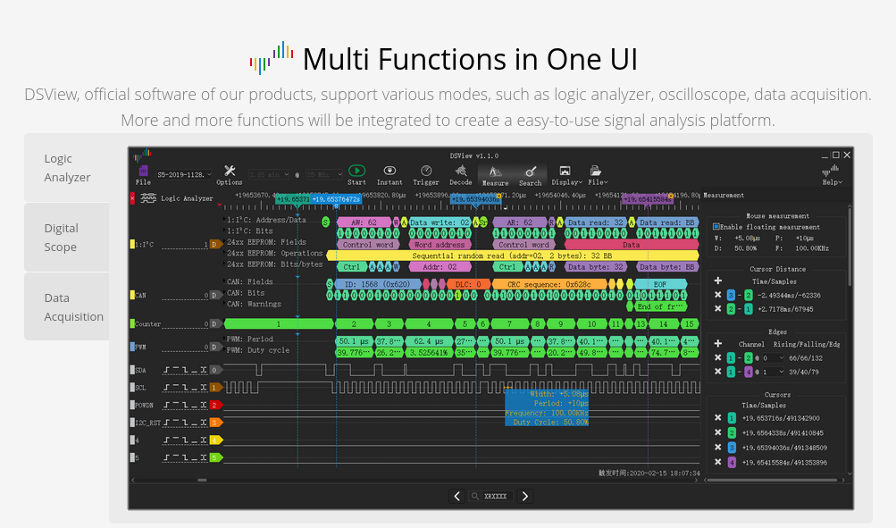Delete the 3–2 cursor distance entry
This screenshot has height=528, width=896.
717,294
